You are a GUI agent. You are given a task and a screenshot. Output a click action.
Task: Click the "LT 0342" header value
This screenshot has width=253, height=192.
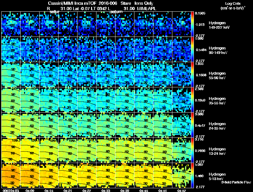click(99, 9)
